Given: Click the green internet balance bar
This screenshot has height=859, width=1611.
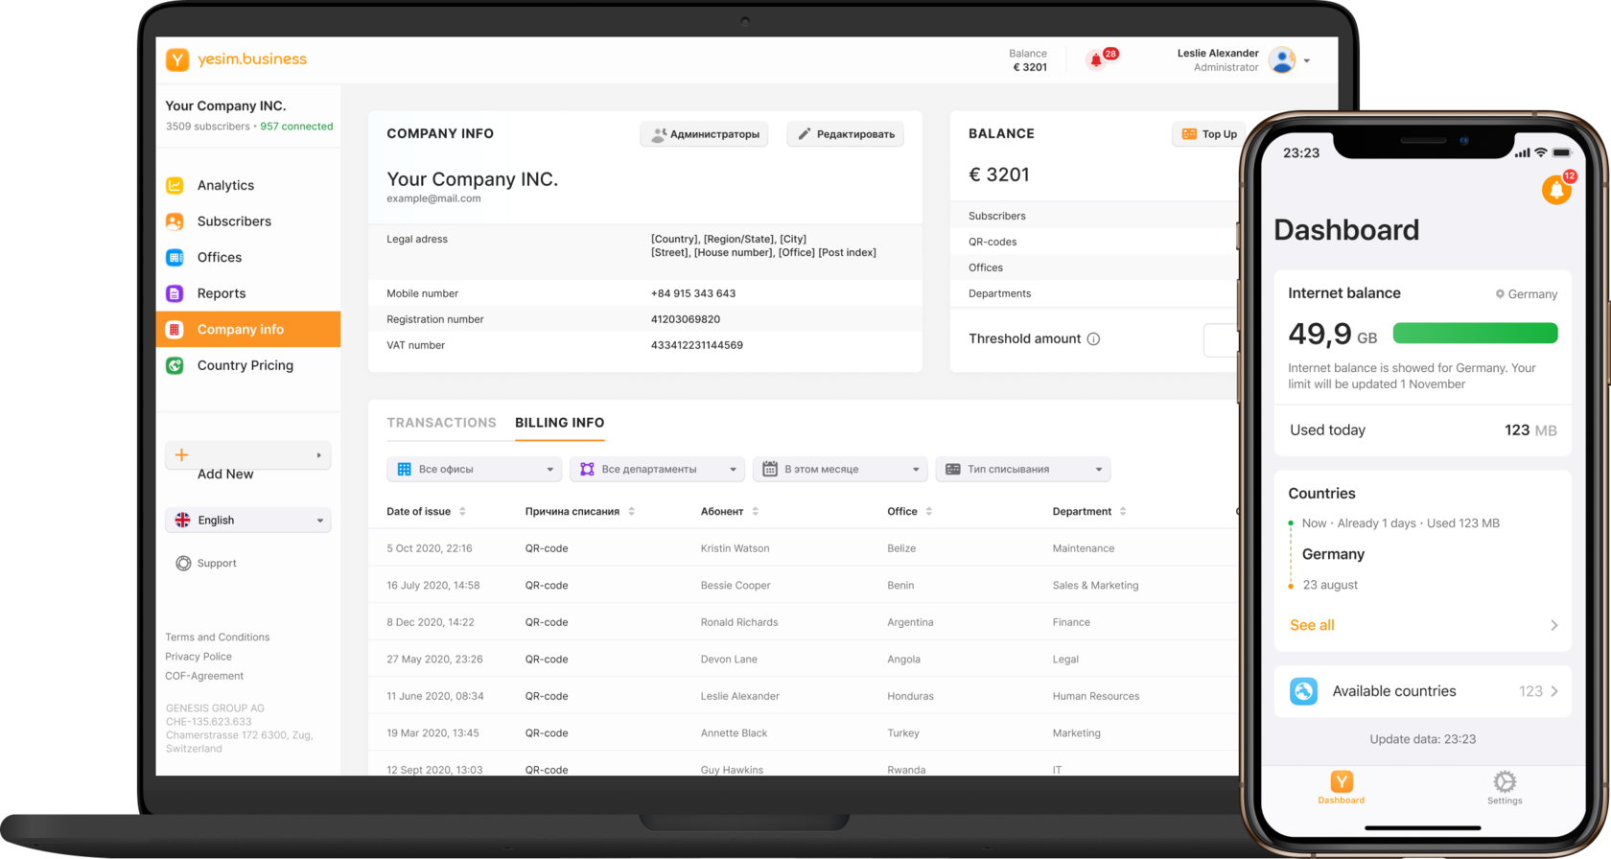Looking at the screenshot, I should click(1475, 334).
